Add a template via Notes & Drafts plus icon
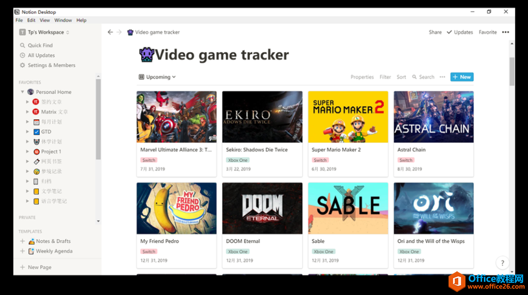The image size is (528, 295). coord(22,241)
